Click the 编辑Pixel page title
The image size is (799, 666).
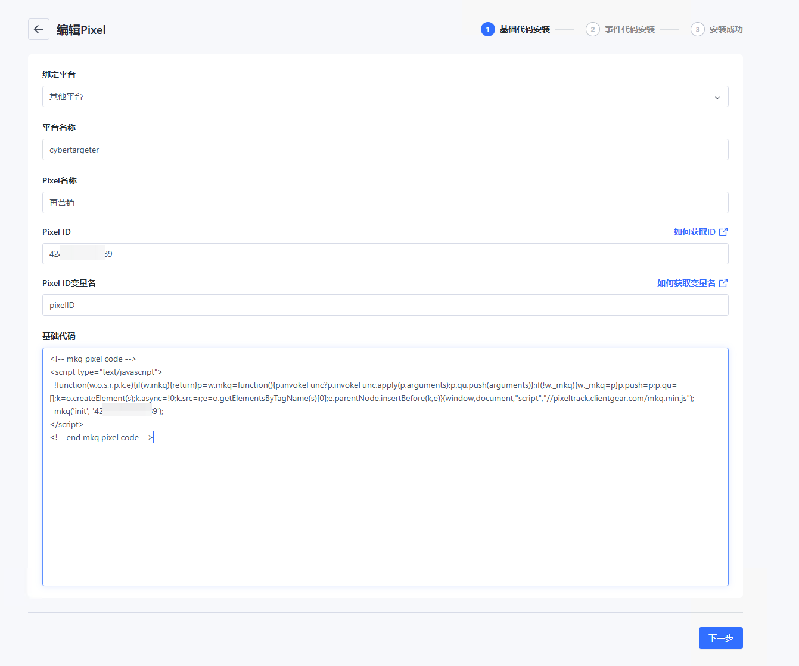tap(81, 30)
